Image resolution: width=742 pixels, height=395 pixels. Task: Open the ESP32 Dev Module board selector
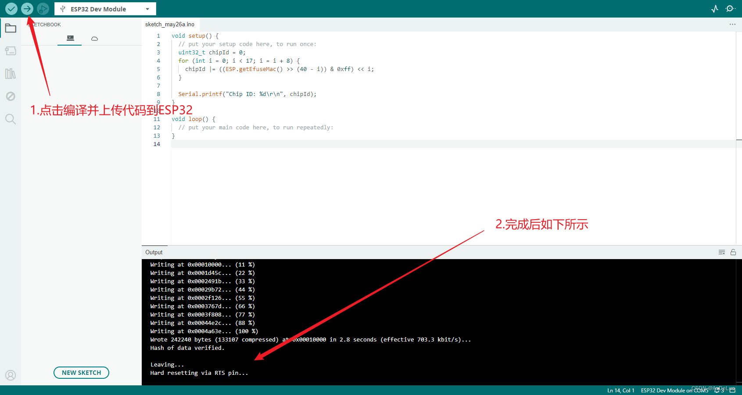tap(105, 9)
